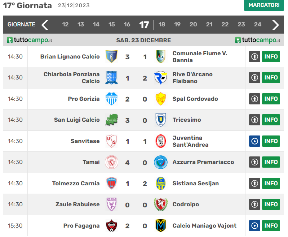
Task: Open the MARCATORI button
Action: 264,5
